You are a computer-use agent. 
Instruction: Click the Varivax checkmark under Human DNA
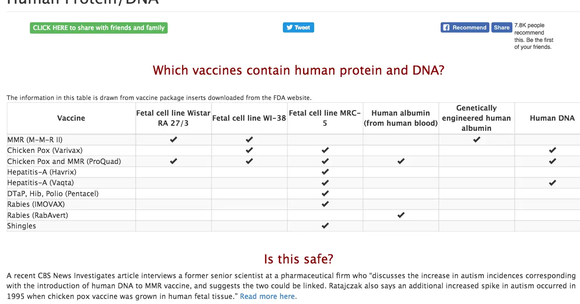552,150
